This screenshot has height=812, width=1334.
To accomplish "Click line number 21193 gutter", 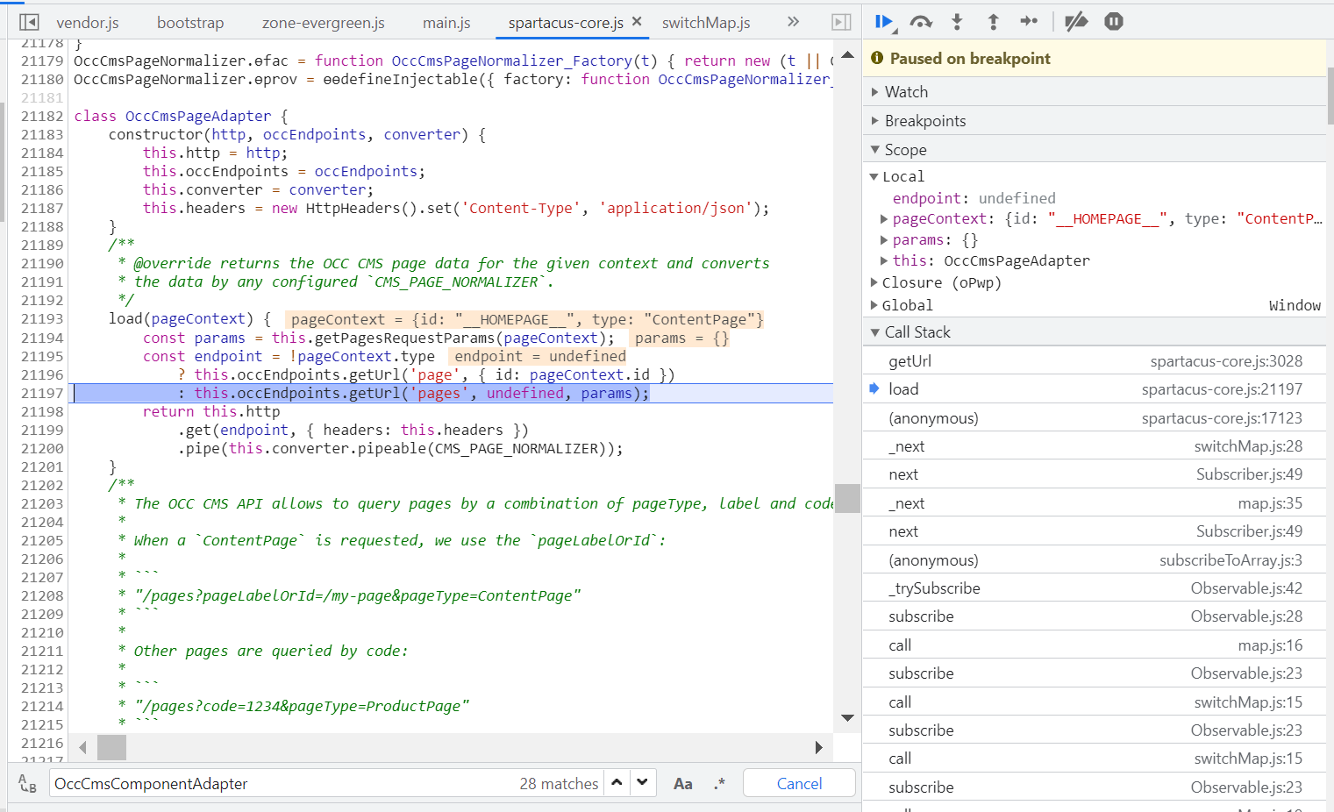I will click(x=42, y=319).
